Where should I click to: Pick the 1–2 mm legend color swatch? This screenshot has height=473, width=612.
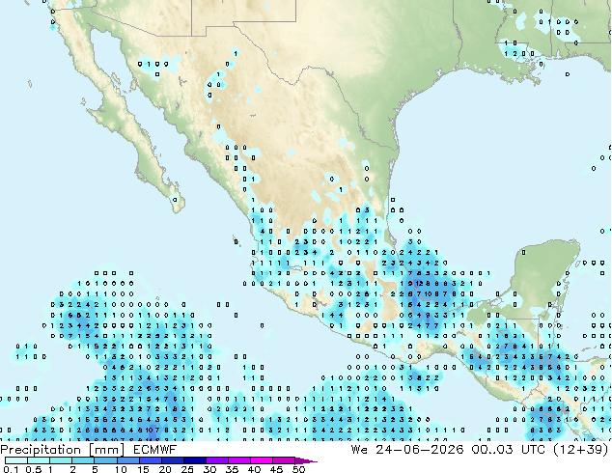[x=61, y=460]
